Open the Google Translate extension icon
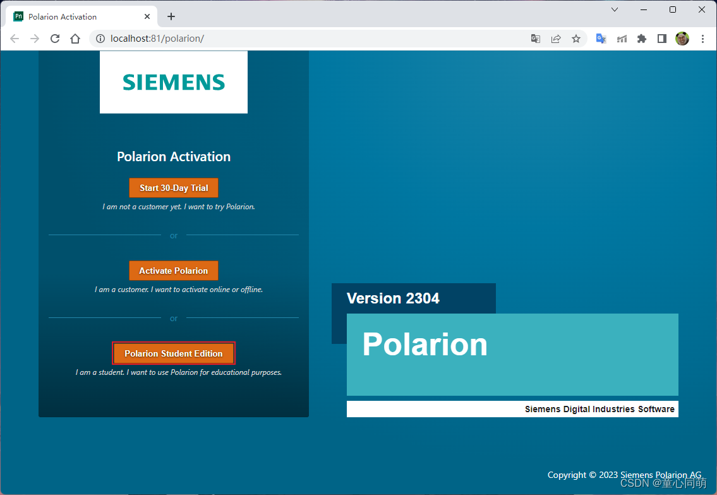Viewport: 717px width, 495px height. click(601, 39)
